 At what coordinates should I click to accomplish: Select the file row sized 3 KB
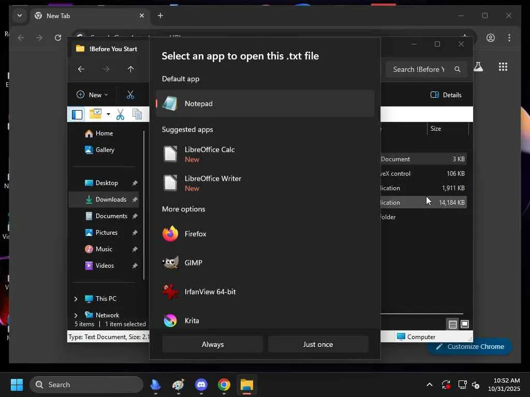tap(423, 159)
